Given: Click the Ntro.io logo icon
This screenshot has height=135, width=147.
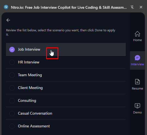Looking at the screenshot, I should point(6,7).
